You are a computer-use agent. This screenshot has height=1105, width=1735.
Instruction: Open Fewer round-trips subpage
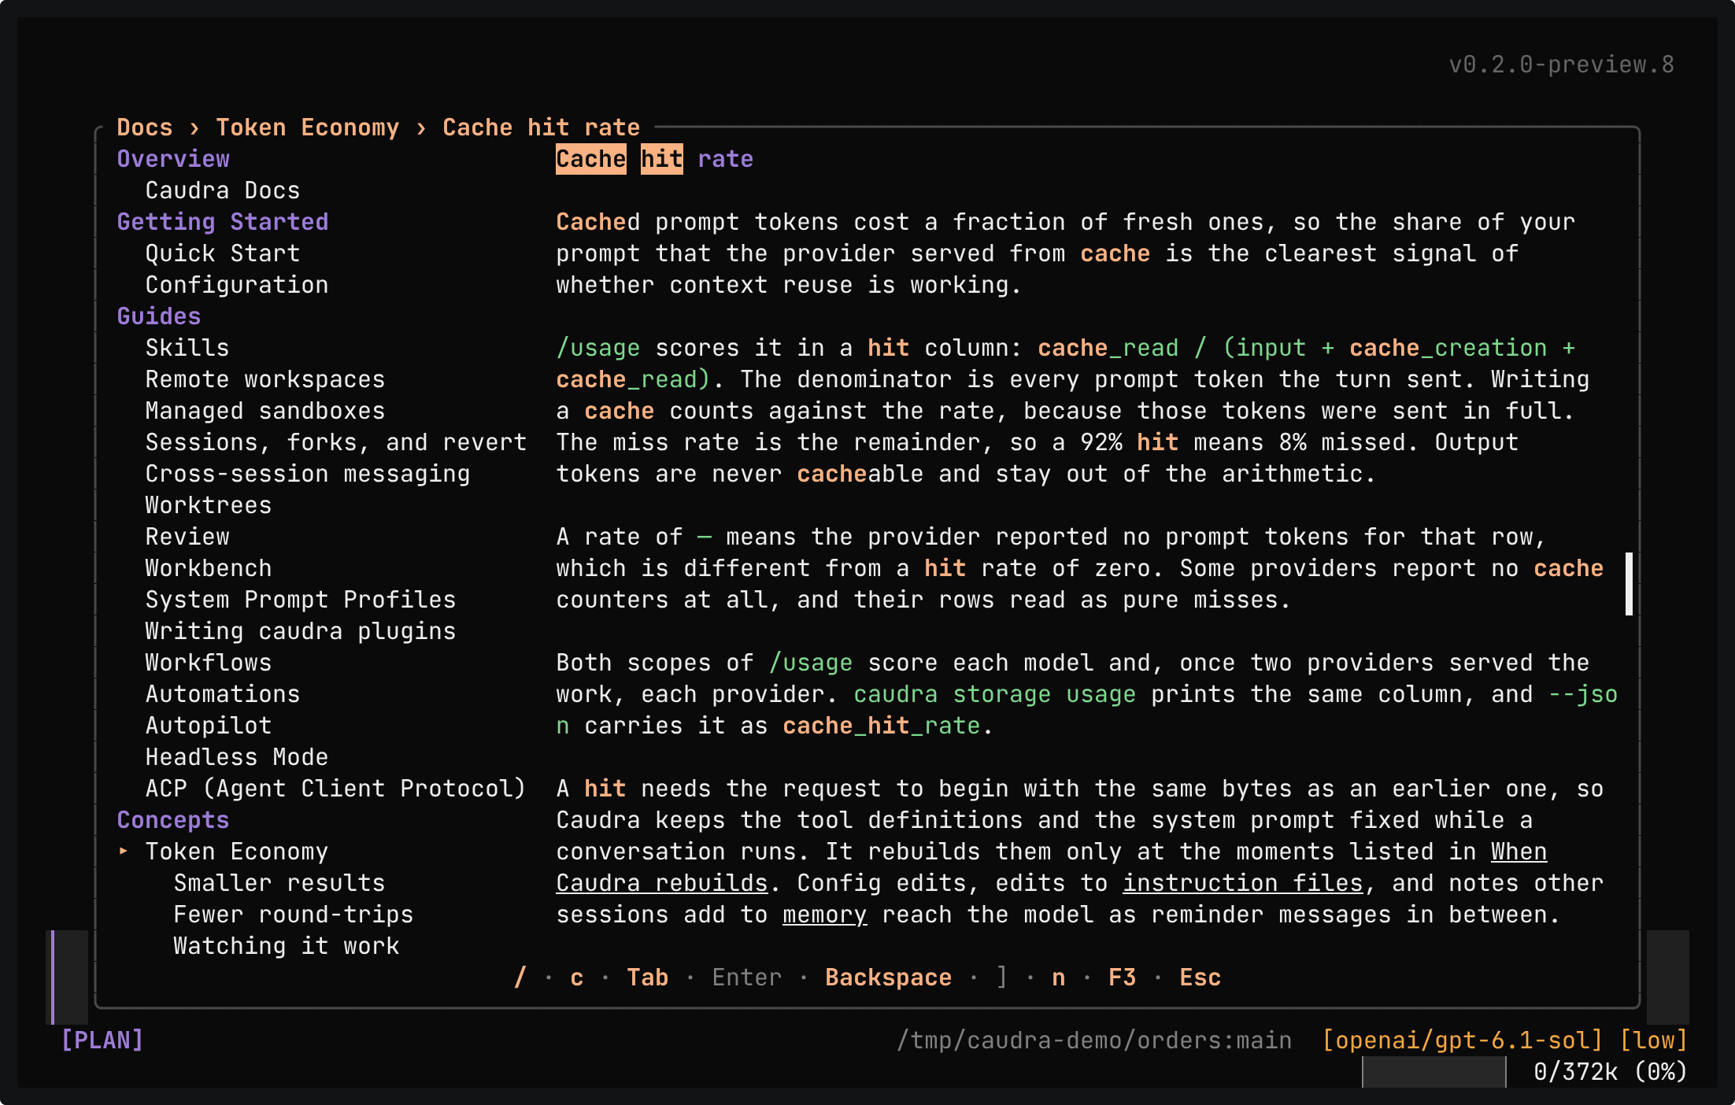[x=294, y=915]
